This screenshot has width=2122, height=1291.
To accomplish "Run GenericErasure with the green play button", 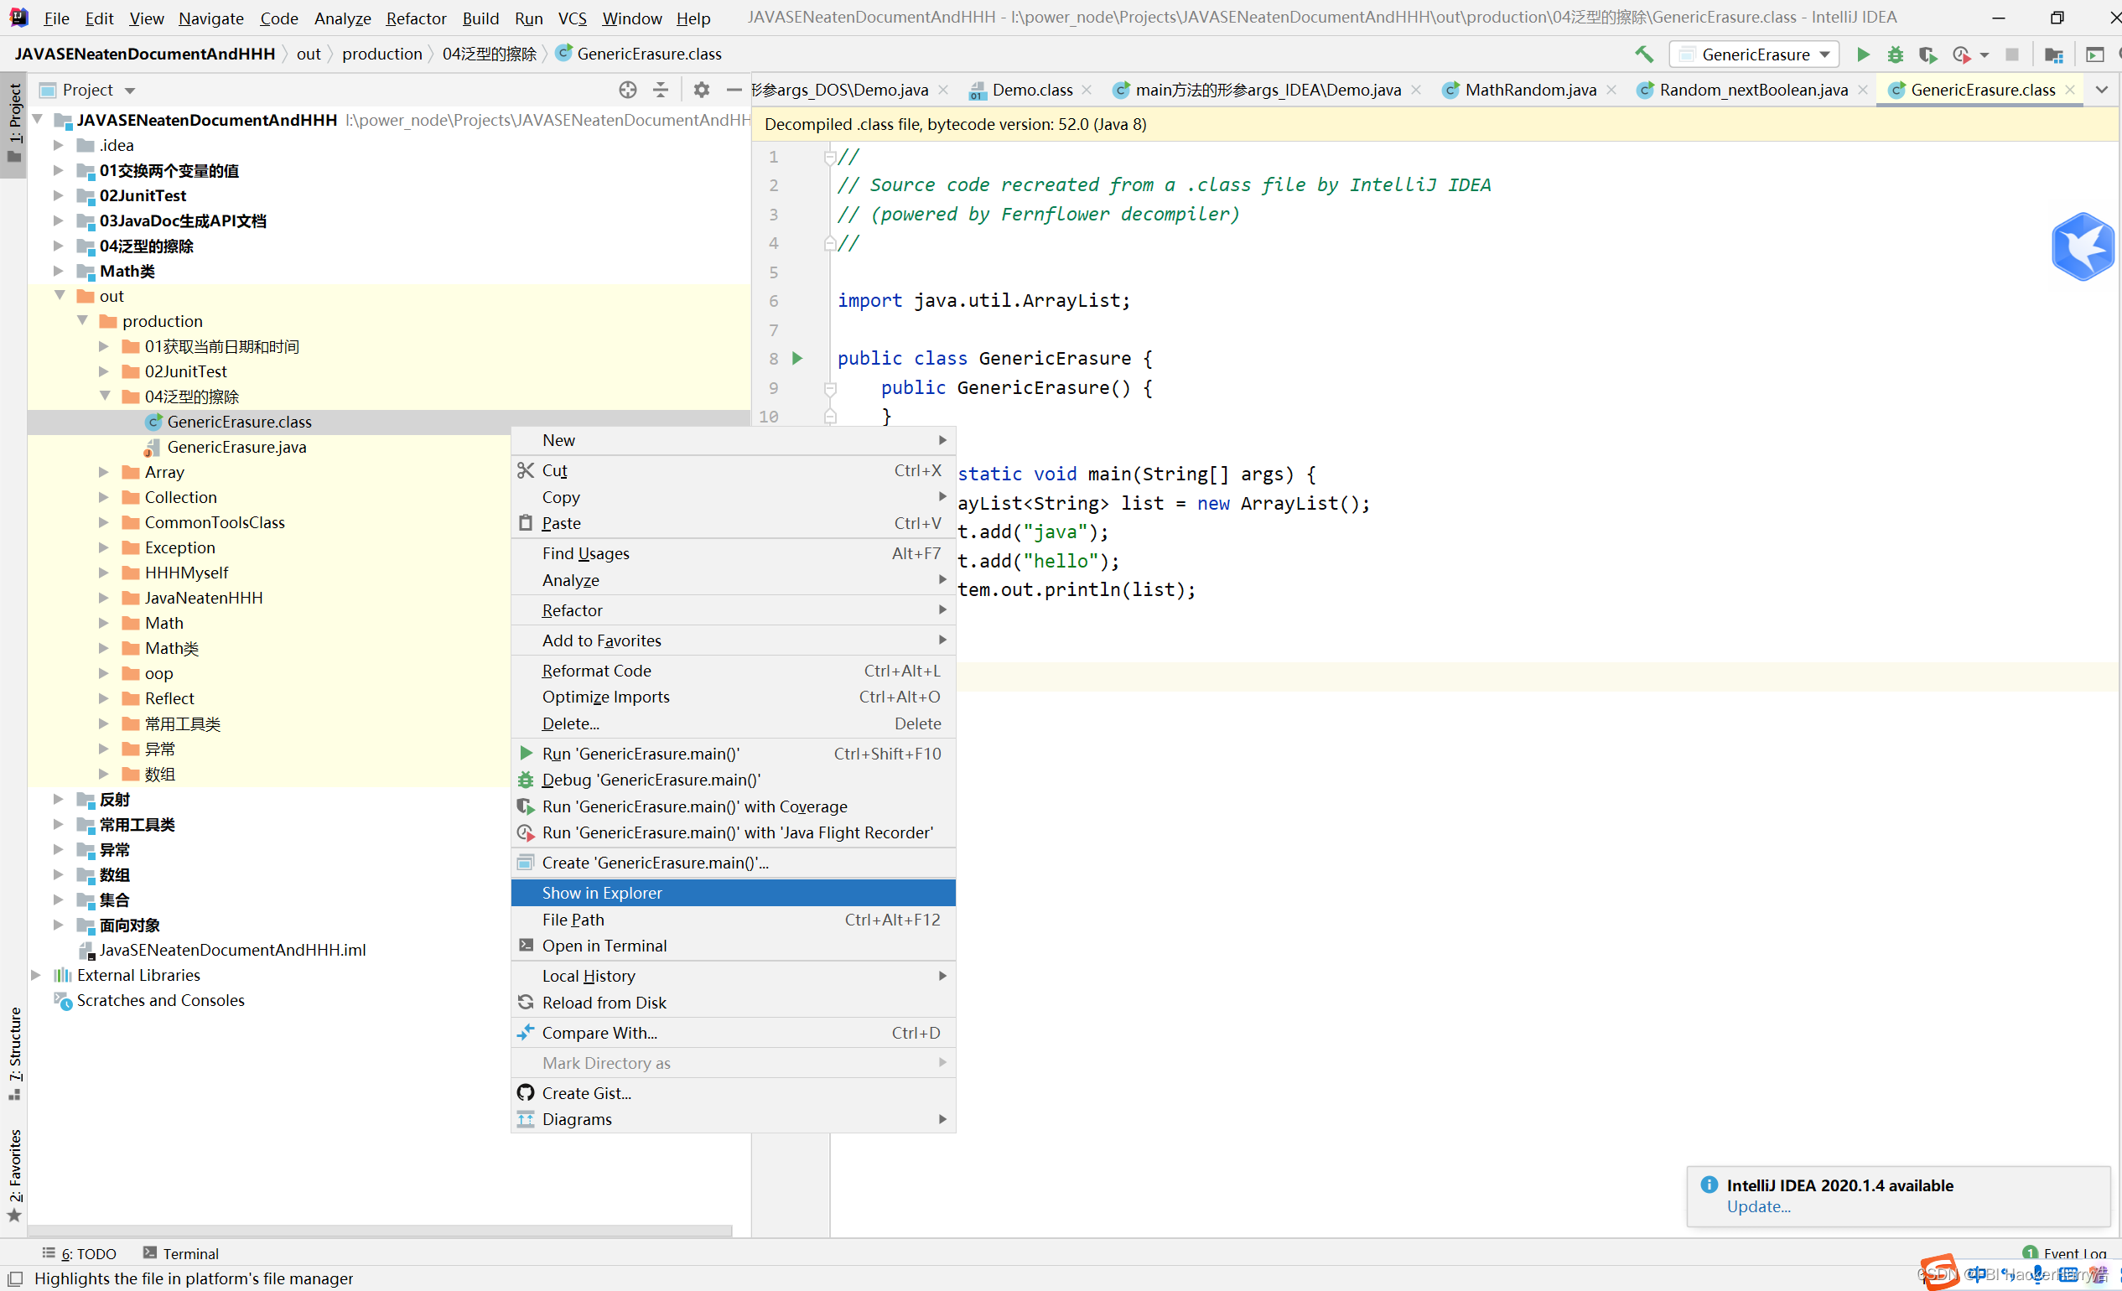I will [1863, 54].
